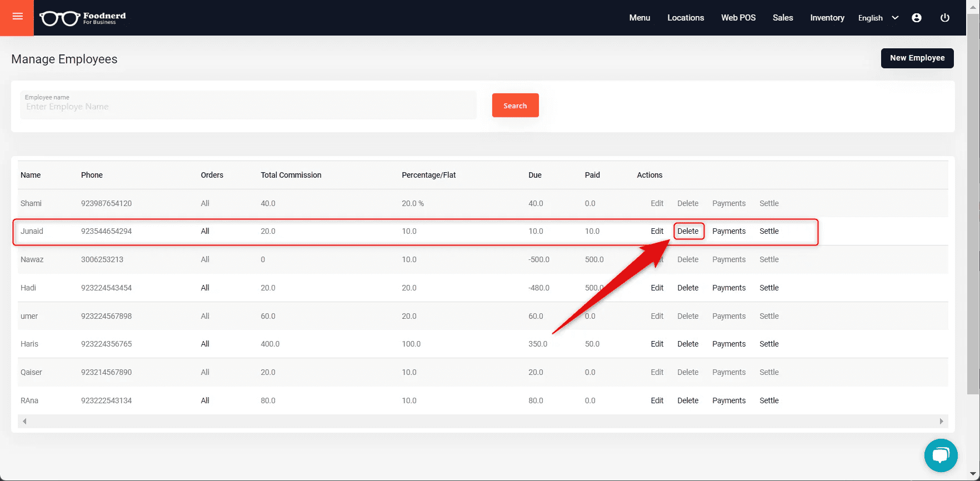Click the New Employee button
The image size is (980, 481).
click(x=917, y=58)
